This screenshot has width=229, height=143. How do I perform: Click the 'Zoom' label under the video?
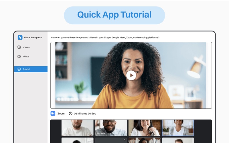pyautogui.click(x=61, y=114)
